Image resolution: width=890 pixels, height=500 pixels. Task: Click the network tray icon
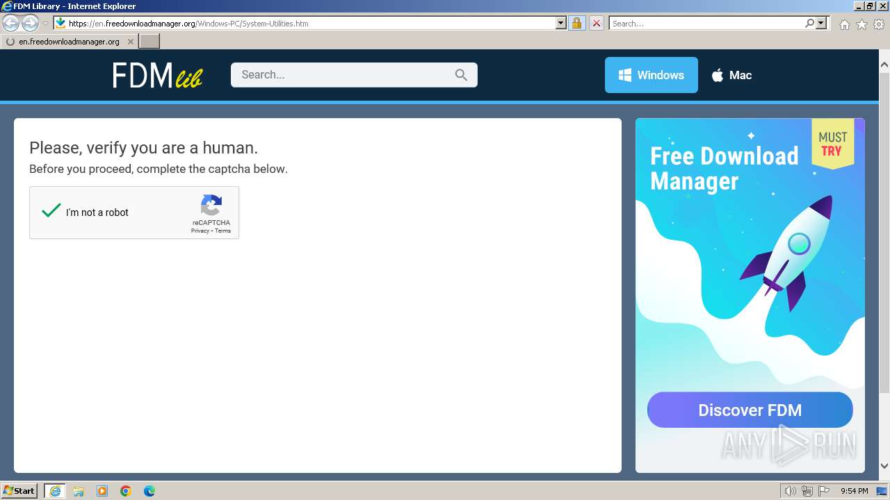(807, 491)
